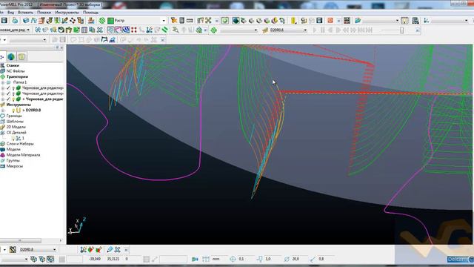474x267 pixels.
Task: Save the project with the floppy disk icon
Action: 4,21
